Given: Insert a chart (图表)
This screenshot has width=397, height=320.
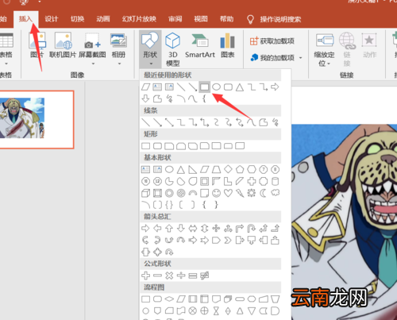Looking at the screenshot, I should click(x=228, y=45).
